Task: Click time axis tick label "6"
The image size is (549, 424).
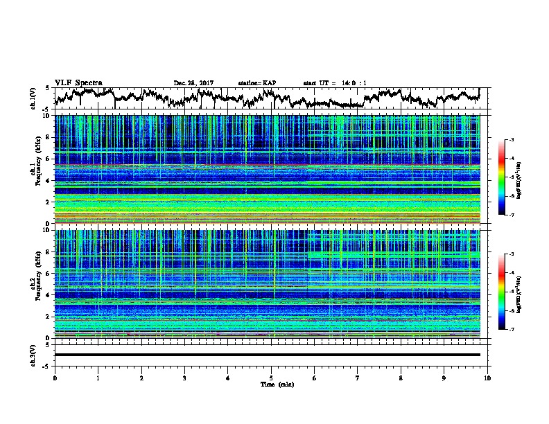Action: 315,378
